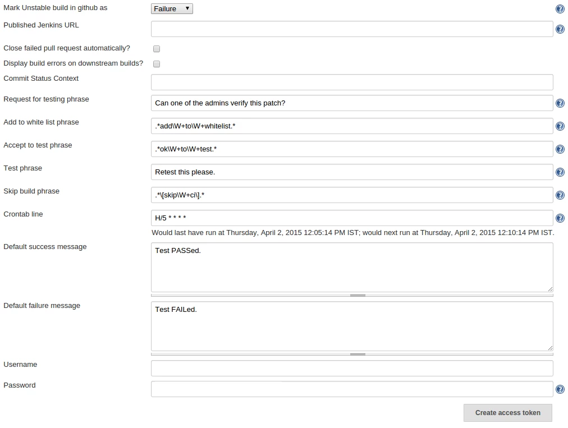Click the Skip build phrase input field
Screen dimensions: 568x428
352,195
